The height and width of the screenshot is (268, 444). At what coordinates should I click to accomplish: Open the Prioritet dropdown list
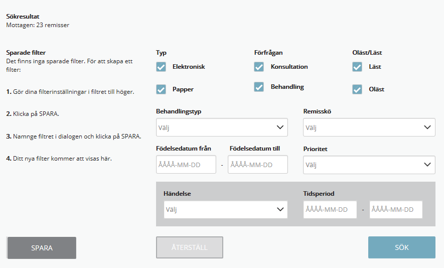coord(369,165)
